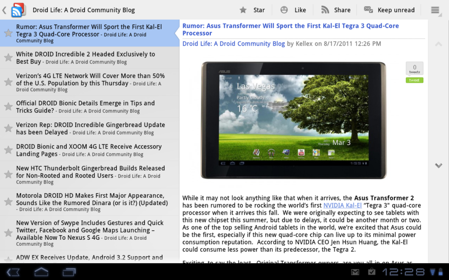This screenshot has height=280, width=449.
Task: Go to next article with down chevron
Action: coord(438,165)
